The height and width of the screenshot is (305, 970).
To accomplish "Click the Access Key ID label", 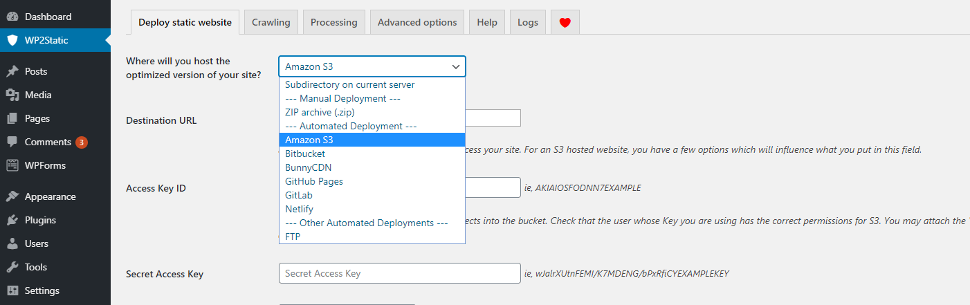I will (156, 188).
